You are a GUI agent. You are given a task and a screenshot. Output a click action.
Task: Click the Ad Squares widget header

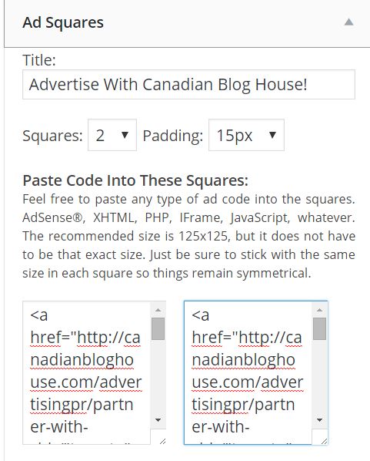click(x=187, y=23)
